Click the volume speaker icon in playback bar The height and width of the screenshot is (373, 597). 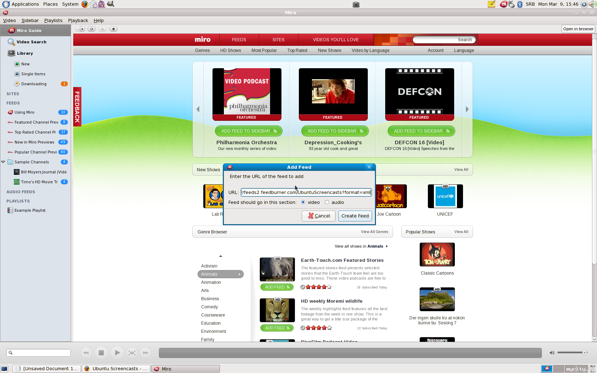pyautogui.click(x=552, y=353)
